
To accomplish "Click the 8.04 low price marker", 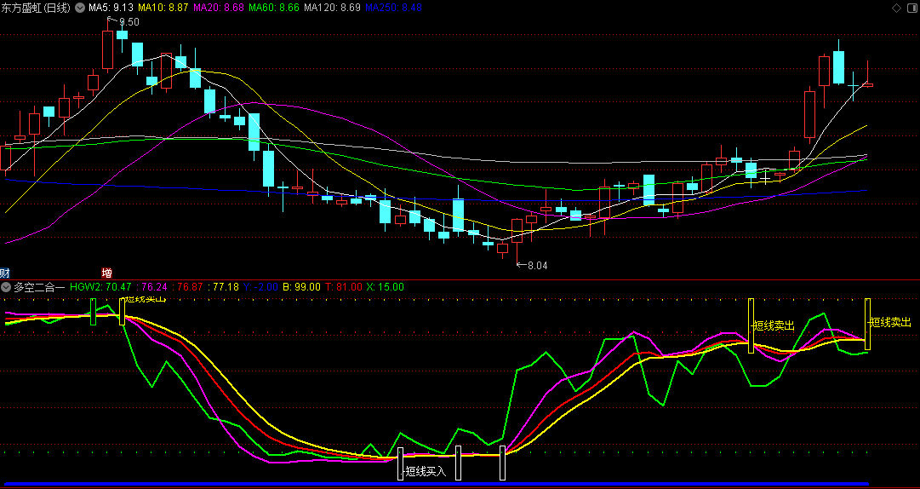I will coord(537,266).
